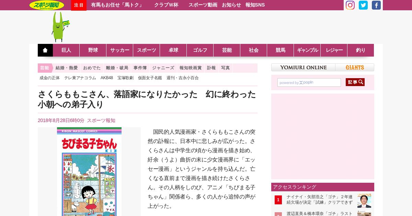Image resolution: width=412 pixels, height=216 pixels.
Task: Open the 仮面女子名鑑 link
Action: point(150,78)
